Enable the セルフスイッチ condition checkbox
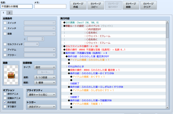 pos(5,44)
